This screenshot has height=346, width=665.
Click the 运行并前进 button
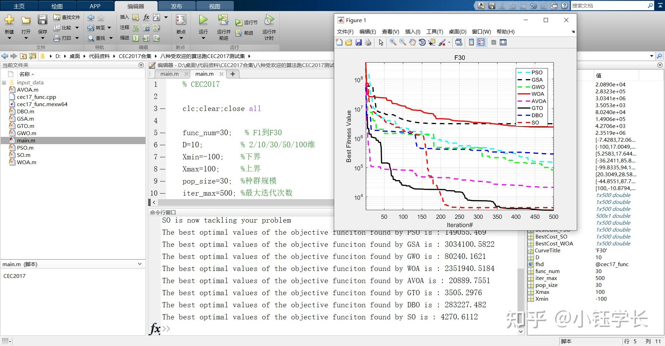point(223,27)
